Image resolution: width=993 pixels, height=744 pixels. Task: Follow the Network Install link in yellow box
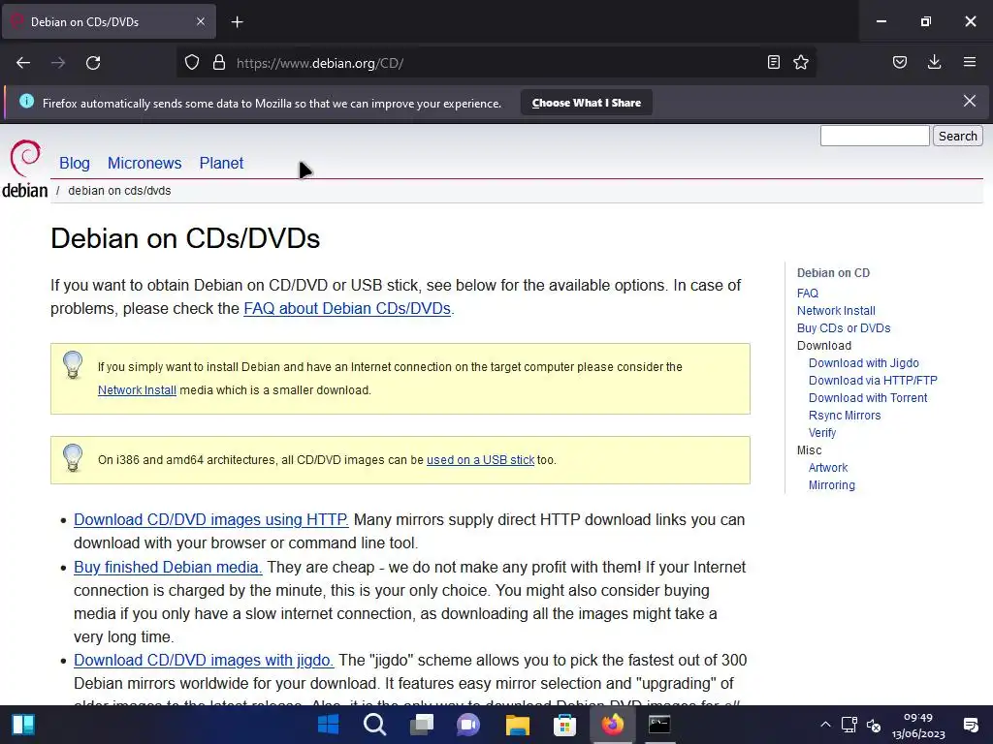click(137, 390)
